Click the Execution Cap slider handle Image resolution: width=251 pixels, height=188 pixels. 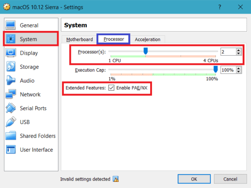coord(216,69)
